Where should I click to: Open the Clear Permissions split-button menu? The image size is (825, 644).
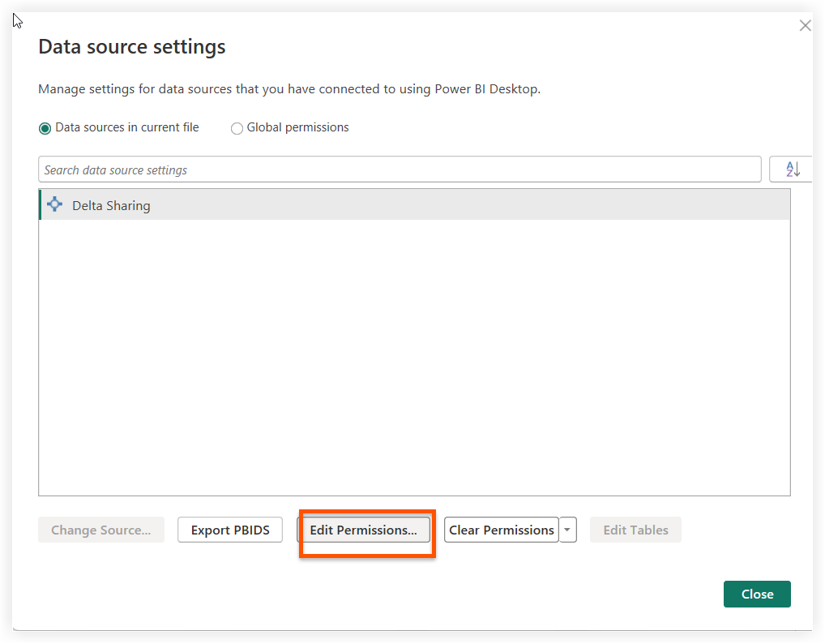click(567, 530)
